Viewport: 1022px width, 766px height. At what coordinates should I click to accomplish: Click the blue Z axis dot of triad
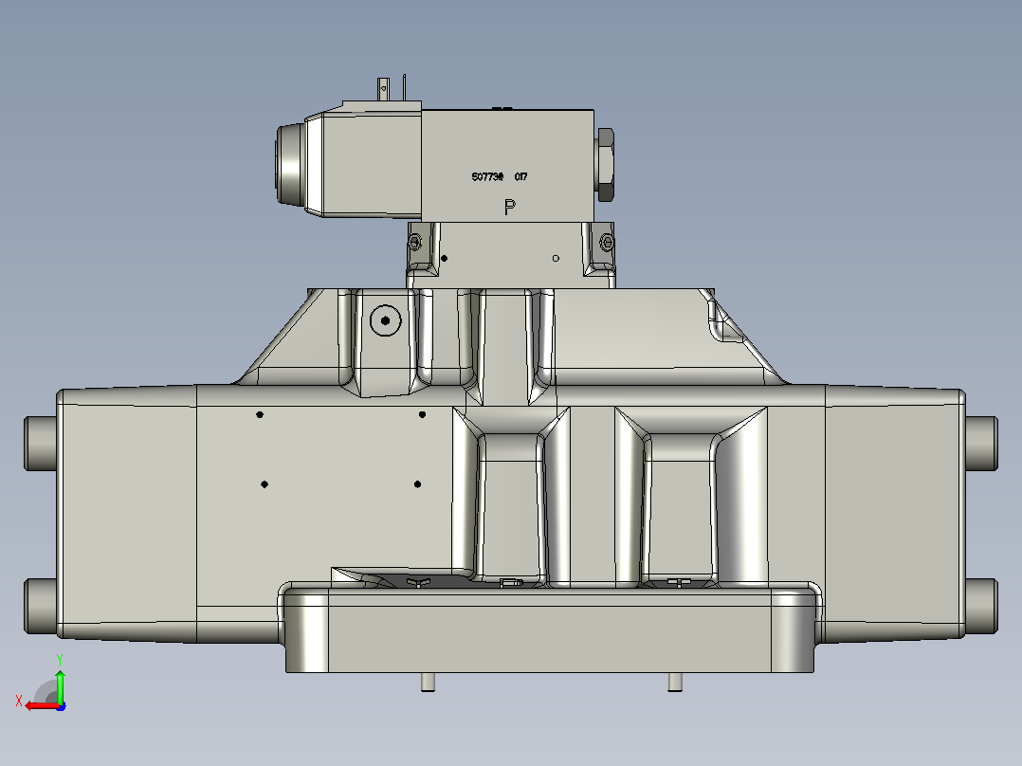point(61,706)
